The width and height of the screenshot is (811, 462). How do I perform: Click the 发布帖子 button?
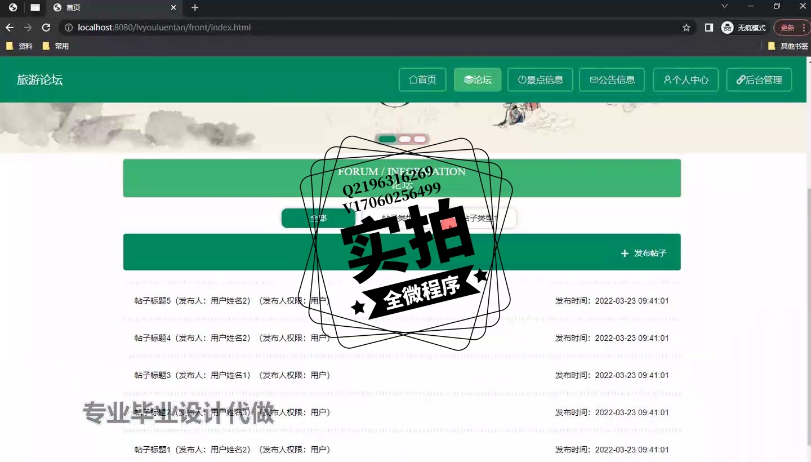(x=644, y=254)
